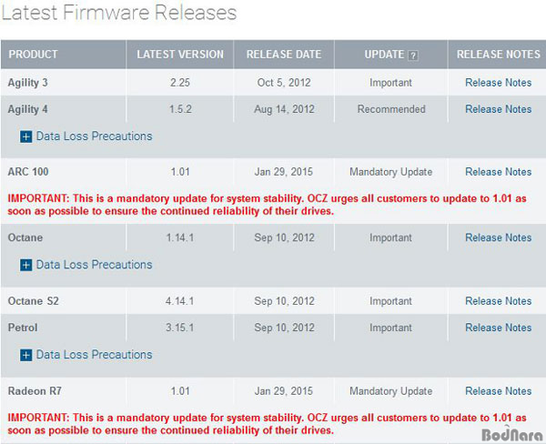Click the UPDATE column help question-mark icon
This screenshot has height=444, width=546.
pos(412,55)
